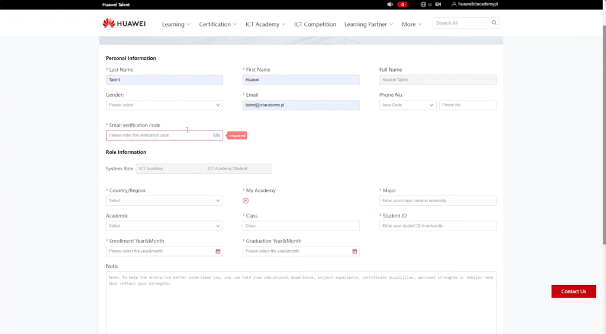606x334 pixels.
Task: Click the speaker notification icon
Action: tap(390, 4)
